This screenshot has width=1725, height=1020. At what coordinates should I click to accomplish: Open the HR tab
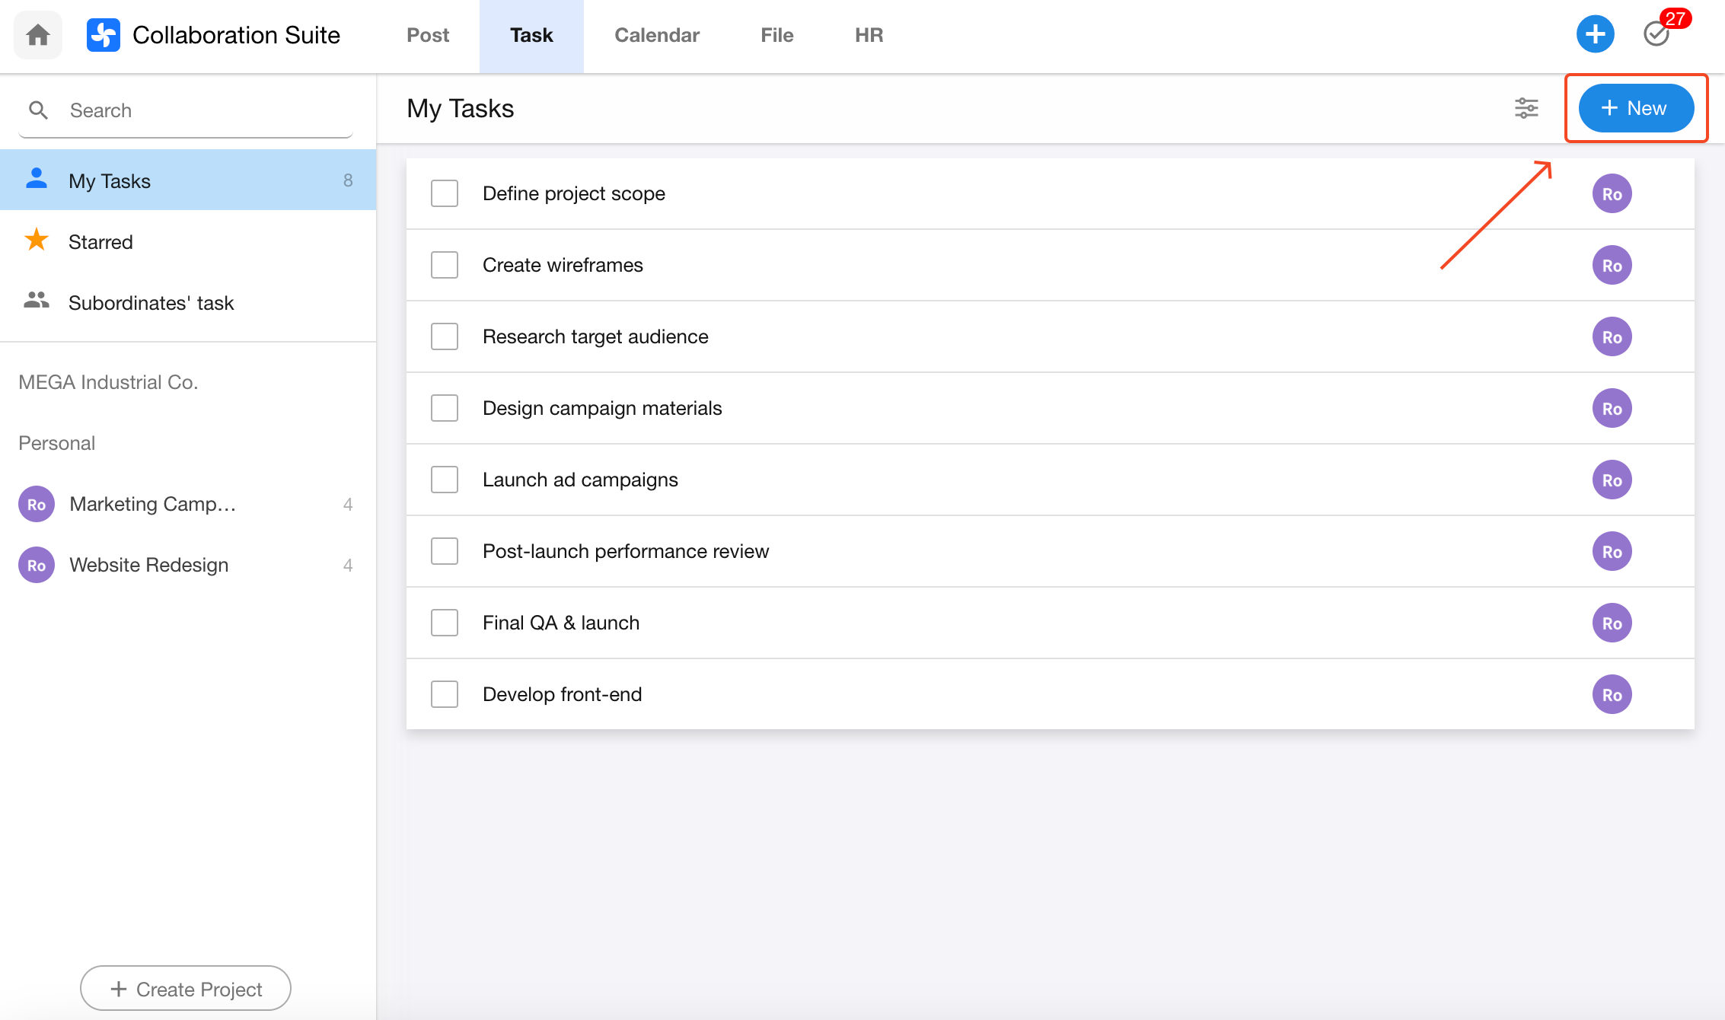(x=869, y=35)
